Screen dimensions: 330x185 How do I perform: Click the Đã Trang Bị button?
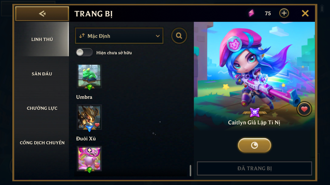click(x=254, y=168)
